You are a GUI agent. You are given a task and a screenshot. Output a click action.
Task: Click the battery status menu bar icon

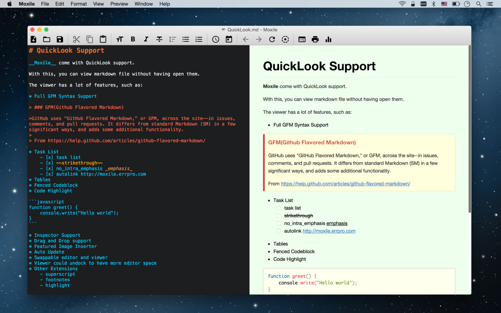pyautogui.click(x=456, y=4)
